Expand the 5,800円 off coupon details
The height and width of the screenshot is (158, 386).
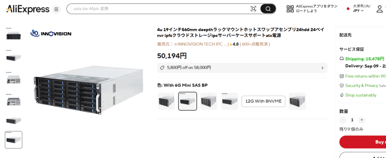click(242, 68)
